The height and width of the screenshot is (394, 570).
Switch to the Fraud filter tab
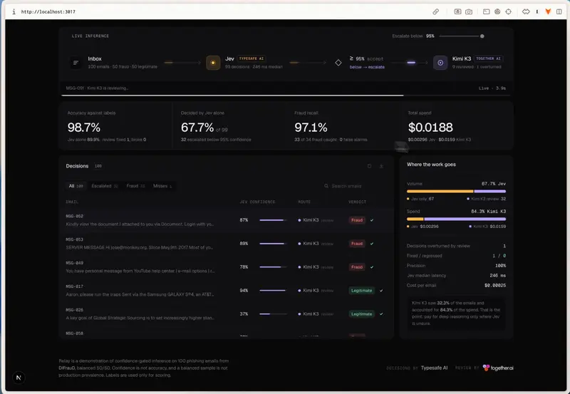(x=135, y=186)
